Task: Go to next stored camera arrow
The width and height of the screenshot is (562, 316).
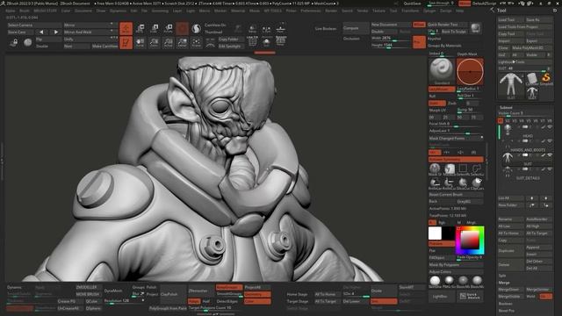Action: (55, 32)
